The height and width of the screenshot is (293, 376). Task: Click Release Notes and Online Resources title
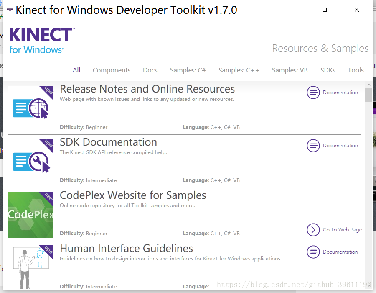pyautogui.click(x=147, y=89)
